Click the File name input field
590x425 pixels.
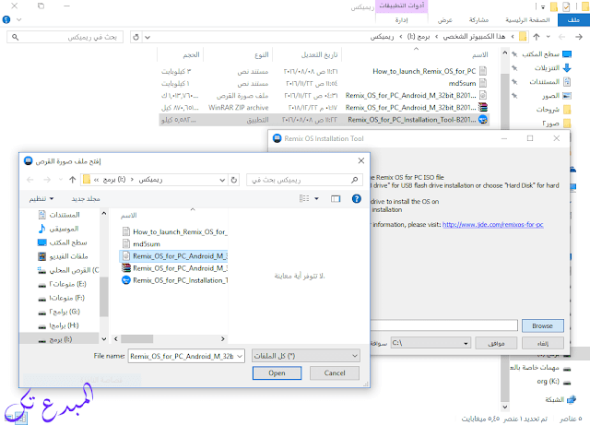coord(183,356)
